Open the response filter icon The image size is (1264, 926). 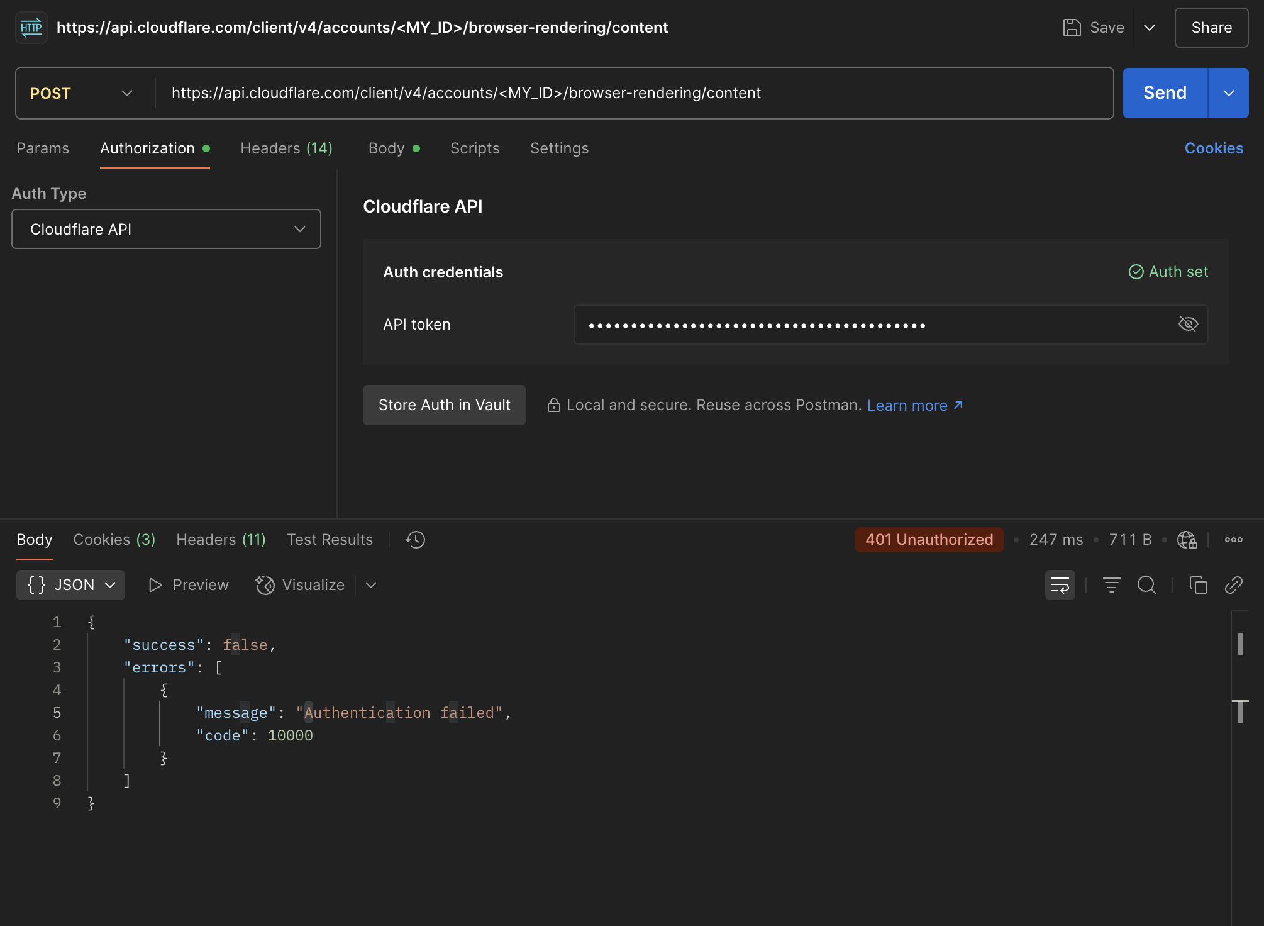(1111, 585)
